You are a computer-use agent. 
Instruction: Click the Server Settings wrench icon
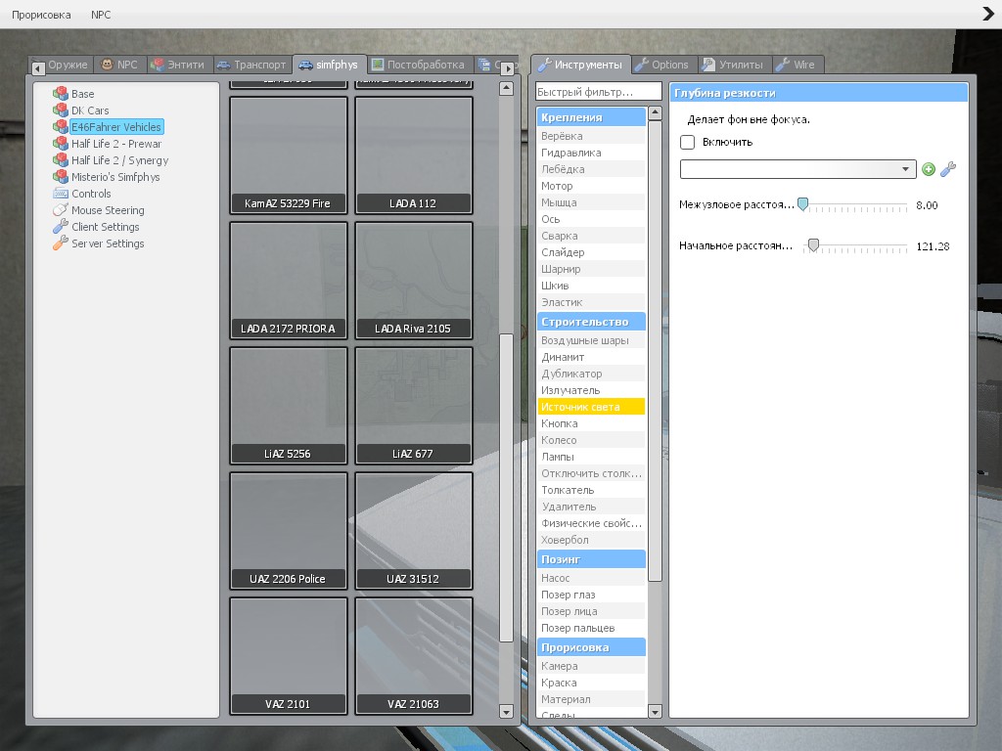(61, 243)
